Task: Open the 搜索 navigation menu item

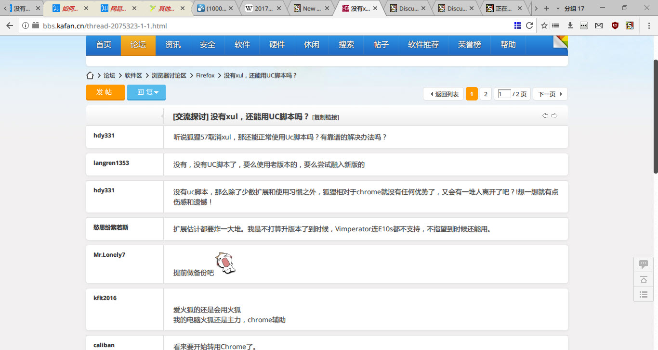Action: (346, 45)
